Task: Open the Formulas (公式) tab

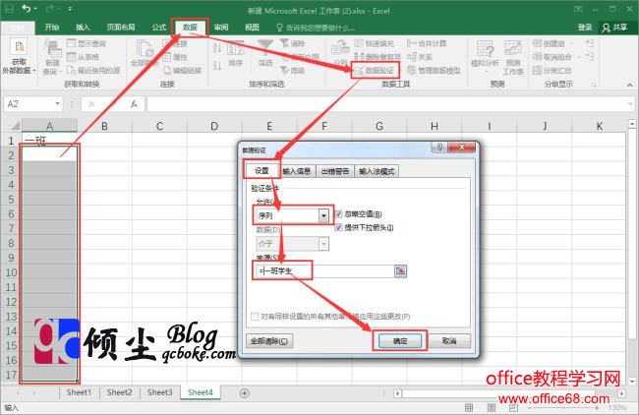Action: point(159,28)
